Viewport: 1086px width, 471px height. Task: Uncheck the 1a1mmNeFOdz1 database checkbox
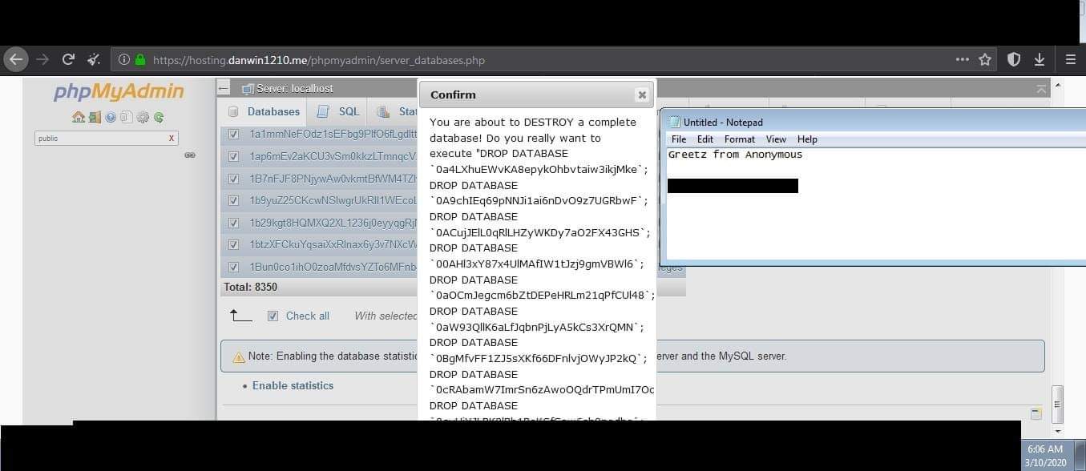(x=233, y=135)
